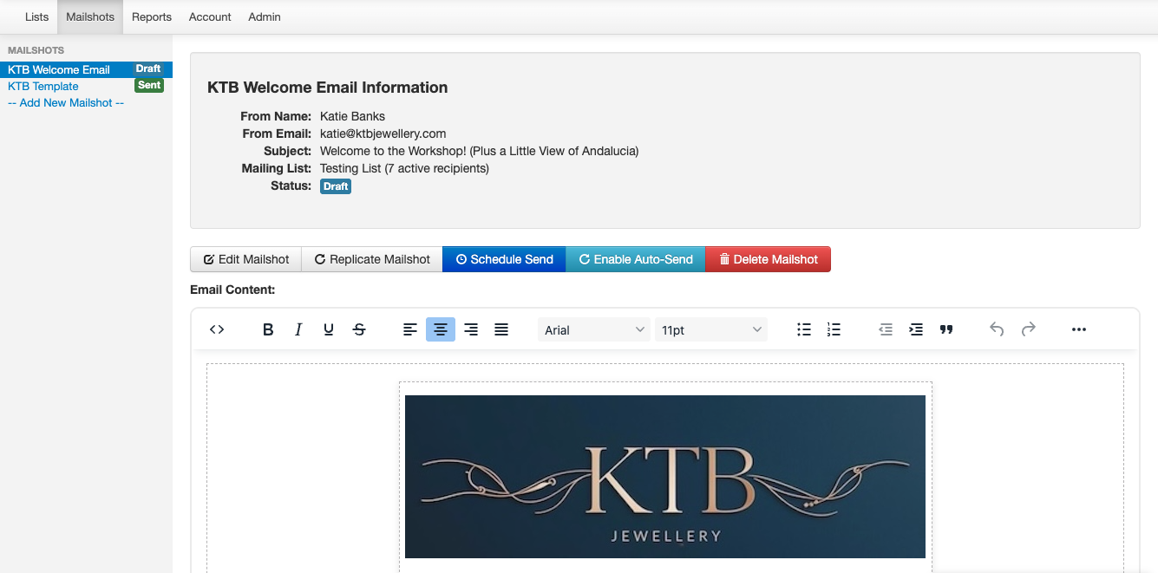Insert a bulleted list

[x=804, y=329]
